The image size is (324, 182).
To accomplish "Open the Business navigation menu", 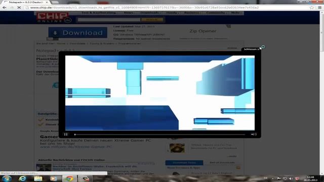I will [x=192, y=13].
